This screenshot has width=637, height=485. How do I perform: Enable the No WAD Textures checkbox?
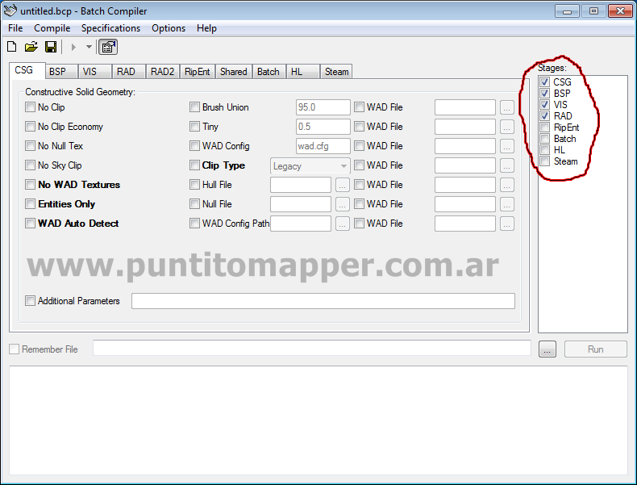point(30,185)
